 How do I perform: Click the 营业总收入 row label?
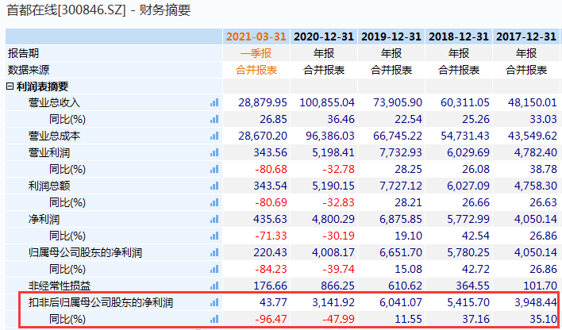click(x=54, y=103)
